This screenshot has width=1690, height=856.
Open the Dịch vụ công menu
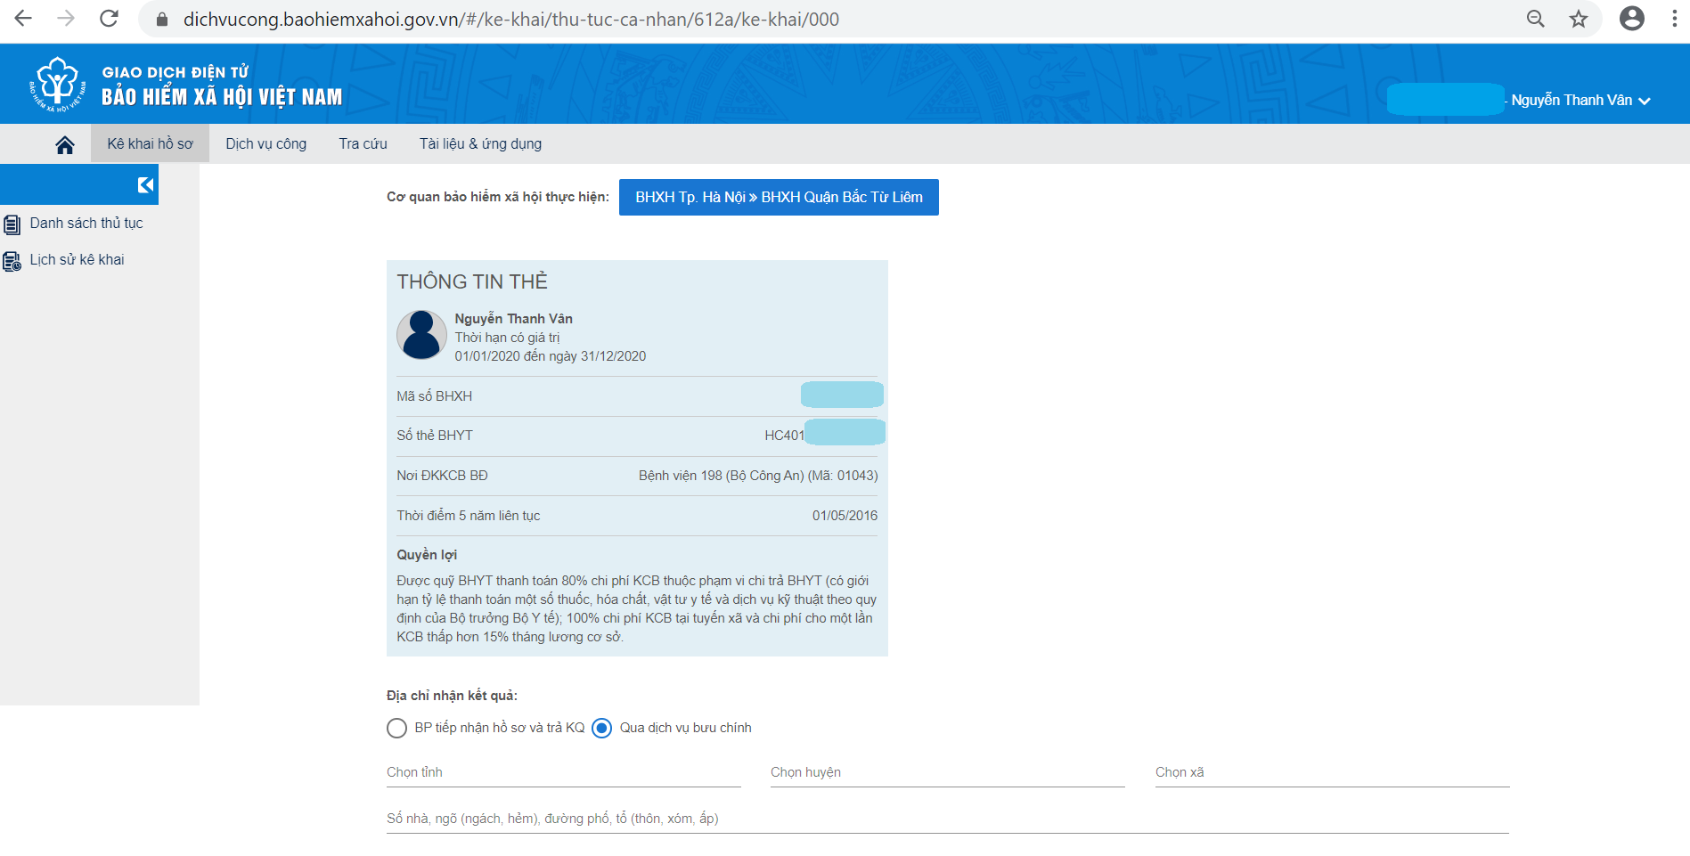click(266, 144)
